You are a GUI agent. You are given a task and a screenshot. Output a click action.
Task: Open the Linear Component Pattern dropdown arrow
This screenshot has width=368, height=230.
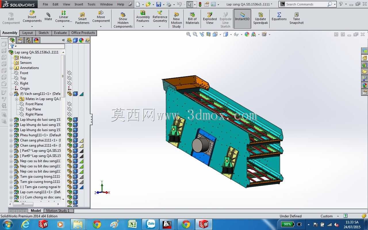tap(64, 26)
